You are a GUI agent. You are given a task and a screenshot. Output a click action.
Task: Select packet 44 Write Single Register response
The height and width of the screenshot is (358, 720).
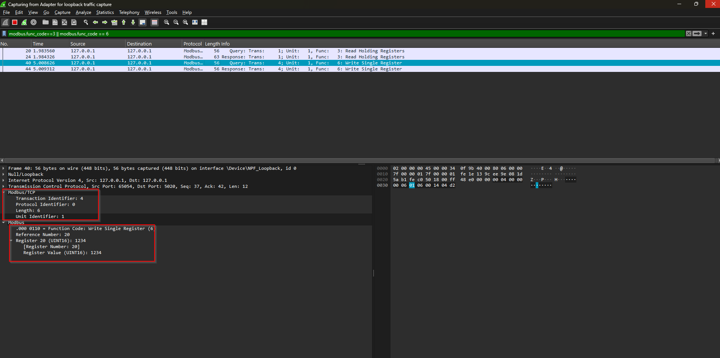[360, 69]
